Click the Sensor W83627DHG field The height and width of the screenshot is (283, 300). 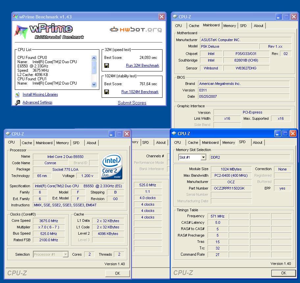point(246,68)
